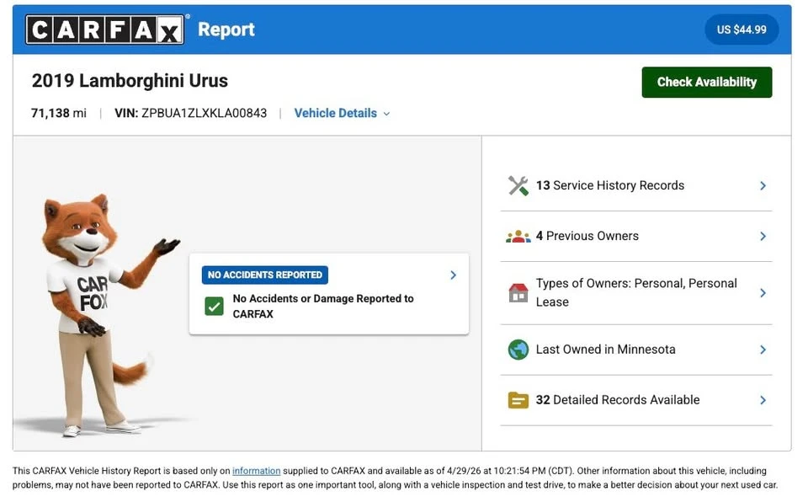
Task: Click the US $44.99 price button
Action: 741,29
